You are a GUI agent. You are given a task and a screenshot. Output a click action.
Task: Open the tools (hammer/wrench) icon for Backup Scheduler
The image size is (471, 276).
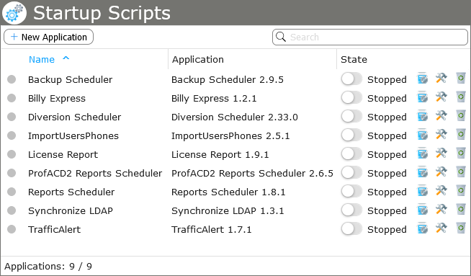tap(441, 79)
